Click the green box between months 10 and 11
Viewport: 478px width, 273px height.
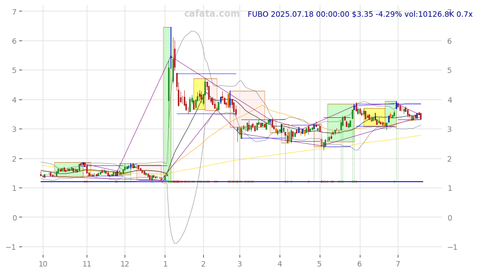69,169
